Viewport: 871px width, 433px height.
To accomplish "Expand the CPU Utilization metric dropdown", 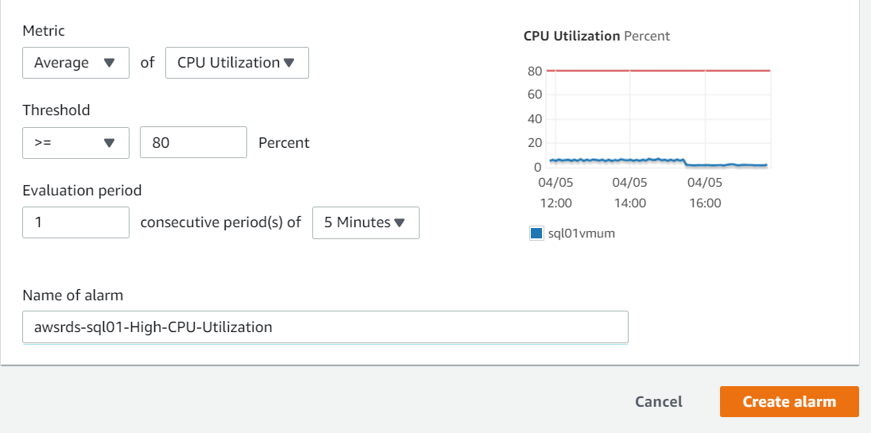I will [x=236, y=63].
